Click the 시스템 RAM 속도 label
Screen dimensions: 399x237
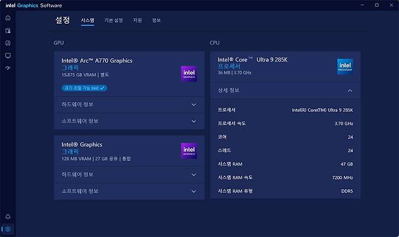point(235,178)
